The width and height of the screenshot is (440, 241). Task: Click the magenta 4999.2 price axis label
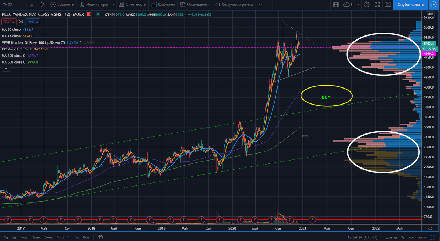429,54
